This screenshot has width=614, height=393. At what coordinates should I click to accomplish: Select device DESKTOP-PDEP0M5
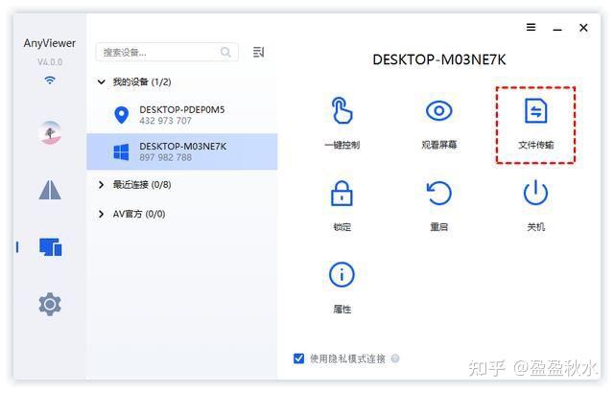pyautogui.click(x=182, y=115)
